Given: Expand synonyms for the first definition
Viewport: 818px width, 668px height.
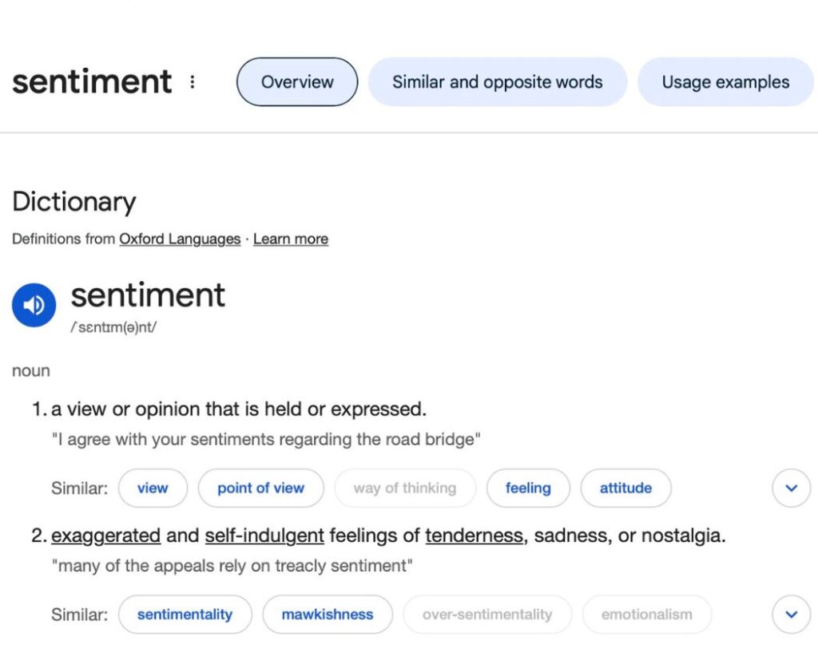Looking at the screenshot, I should click(x=791, y=488).
